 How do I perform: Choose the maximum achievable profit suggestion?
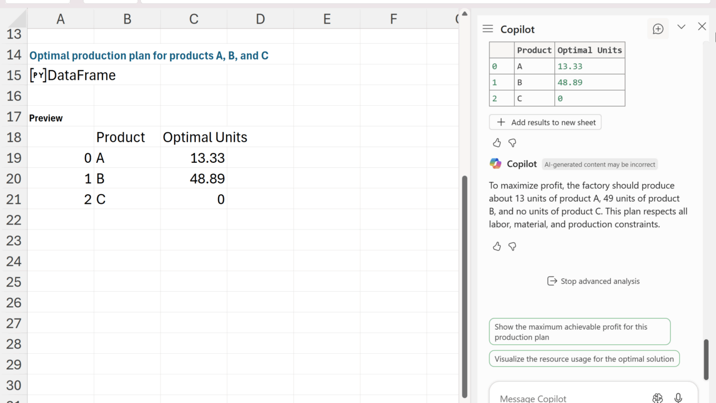580,332
